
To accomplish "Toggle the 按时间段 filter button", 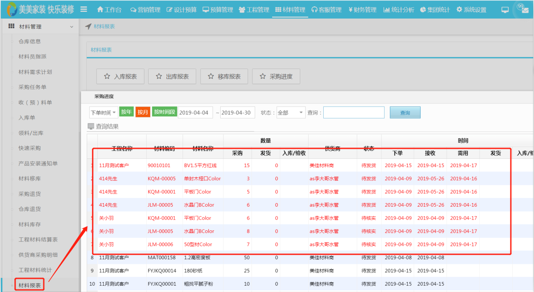I will tap(164, 112).
